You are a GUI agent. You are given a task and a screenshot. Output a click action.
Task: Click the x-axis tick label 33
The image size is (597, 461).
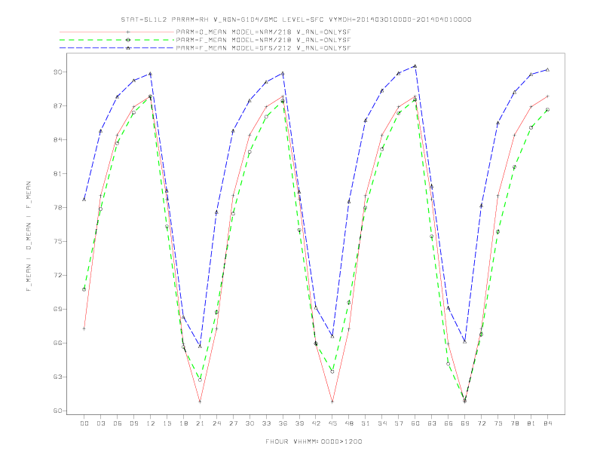pos(266,423)
